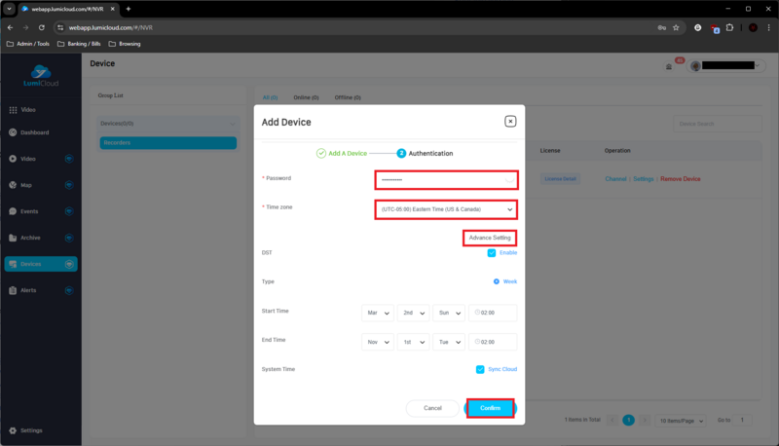The width and height of the screenshot is (779, 446).
Task: Open Alerts via the sidebar icon
Action: [x=13, y=290]
